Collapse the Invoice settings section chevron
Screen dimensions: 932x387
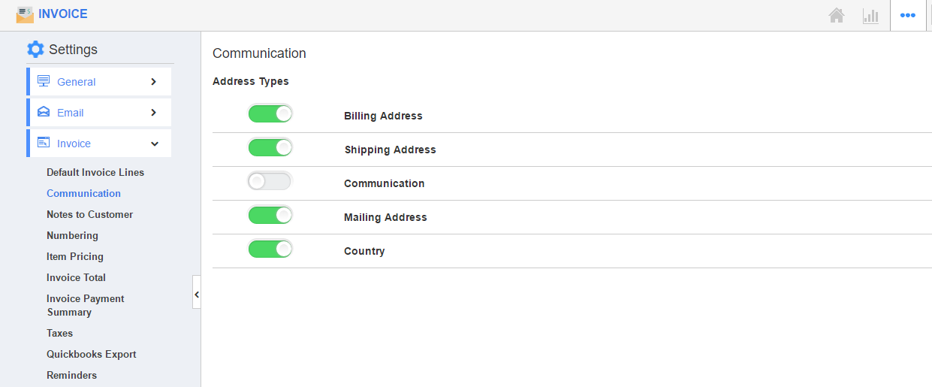point(154,144)
